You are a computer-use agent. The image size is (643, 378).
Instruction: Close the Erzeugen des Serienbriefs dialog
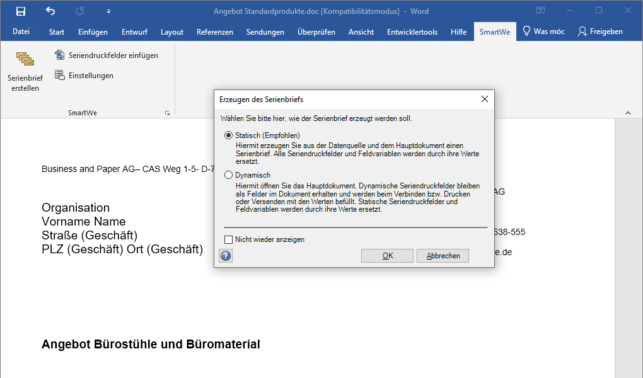484,100
